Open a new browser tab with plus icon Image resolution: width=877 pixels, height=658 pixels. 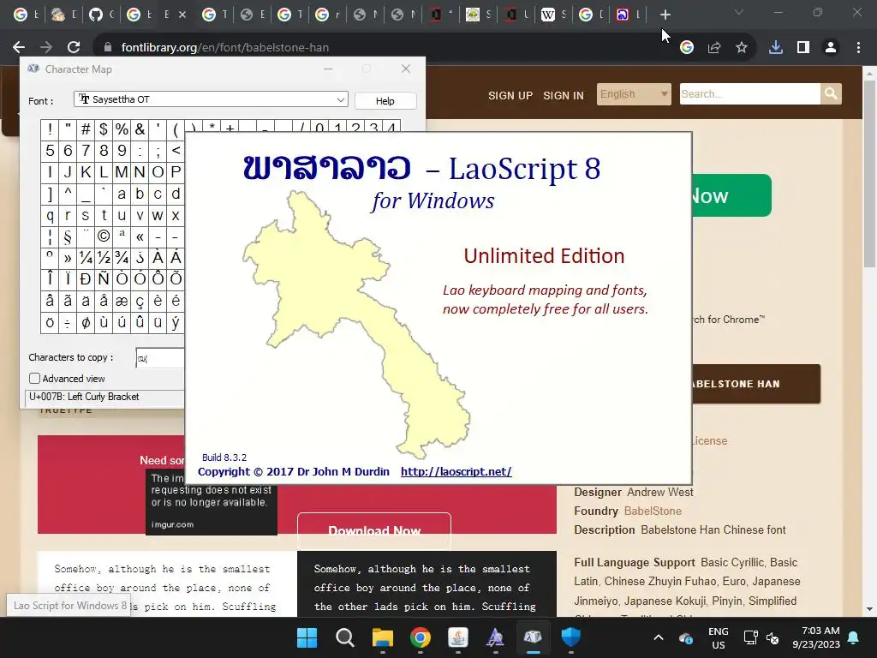(x=665, y=15)
